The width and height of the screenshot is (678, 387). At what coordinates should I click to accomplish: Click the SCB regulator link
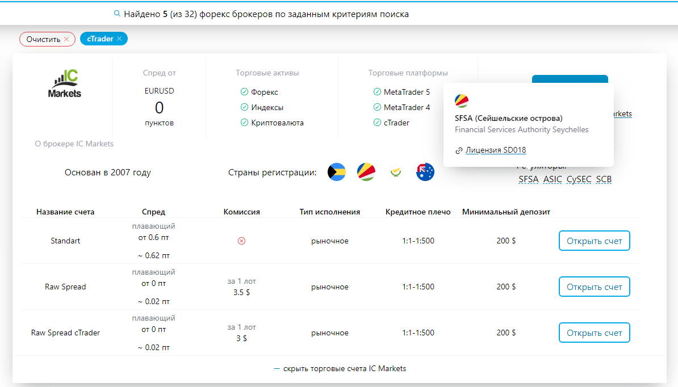[x=604, y=179]
